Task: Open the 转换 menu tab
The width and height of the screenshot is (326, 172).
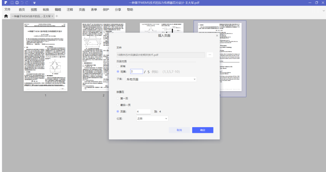Action: [x=46, y=9]
